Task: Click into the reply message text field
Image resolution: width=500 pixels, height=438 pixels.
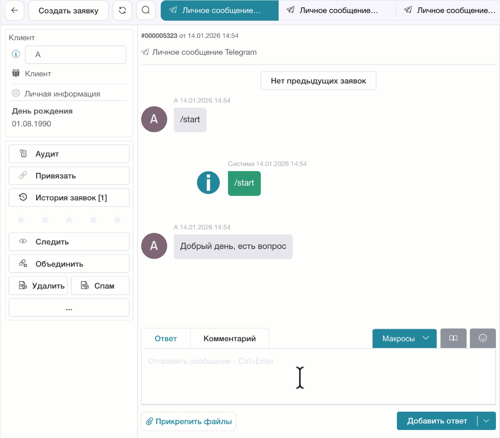Action: [318, 376]
